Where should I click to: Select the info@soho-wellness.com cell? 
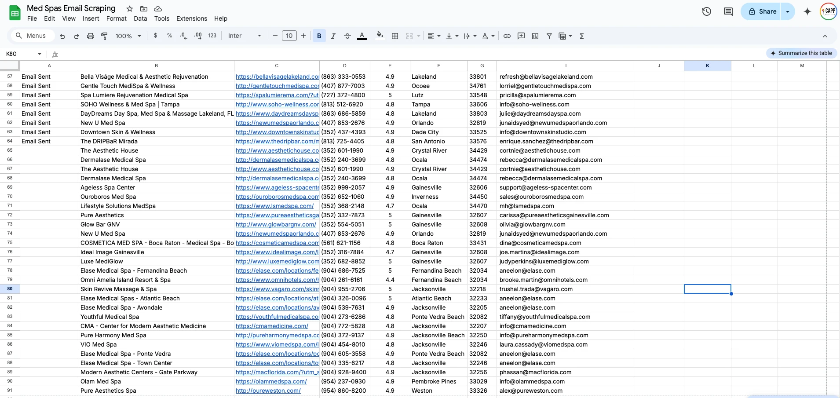click(x=566, y=104)
